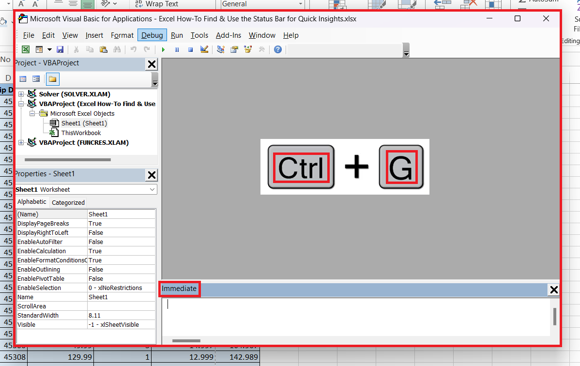Viewport: 580px width, 366px height.
Task: Click the green Run Sub/UserForm play icon
Action: click(x=163, y=49)
